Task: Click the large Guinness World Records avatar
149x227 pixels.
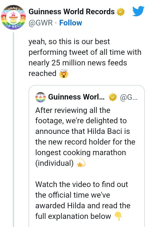Action: (x=13, y=17)
